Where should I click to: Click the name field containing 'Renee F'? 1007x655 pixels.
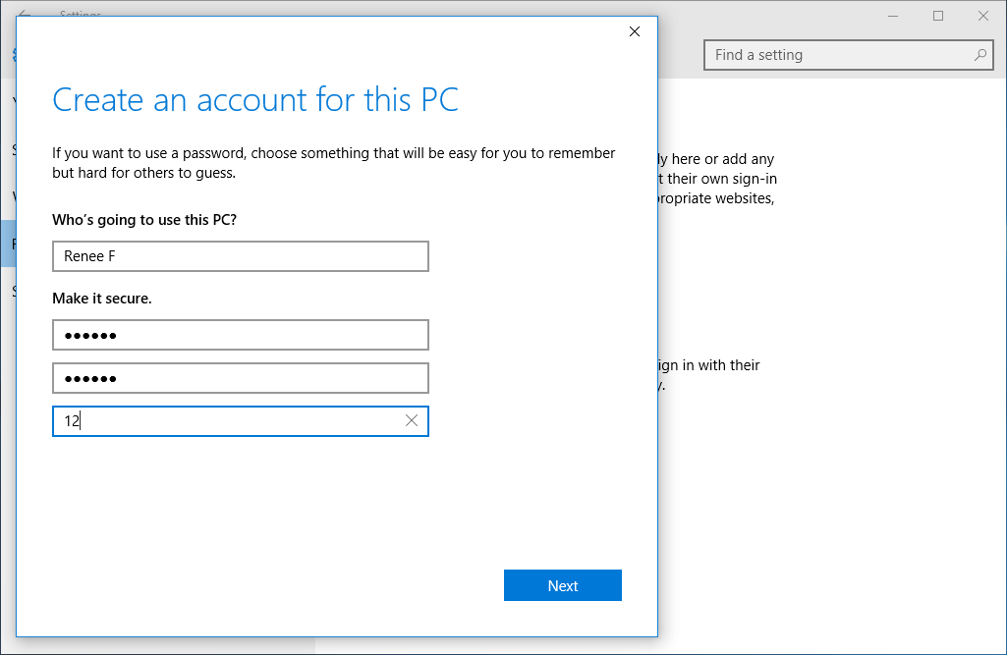coord(240,256)
